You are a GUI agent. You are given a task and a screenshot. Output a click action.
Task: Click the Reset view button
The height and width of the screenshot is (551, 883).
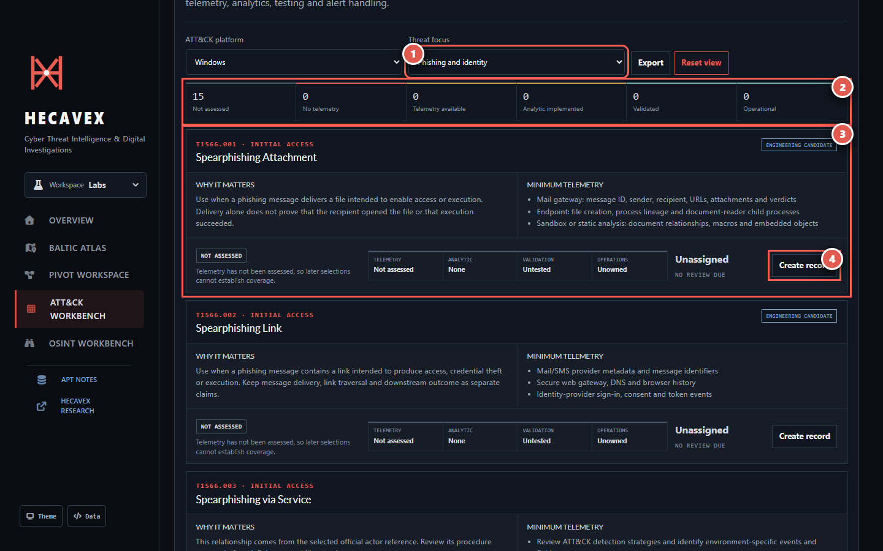point(701,62)
